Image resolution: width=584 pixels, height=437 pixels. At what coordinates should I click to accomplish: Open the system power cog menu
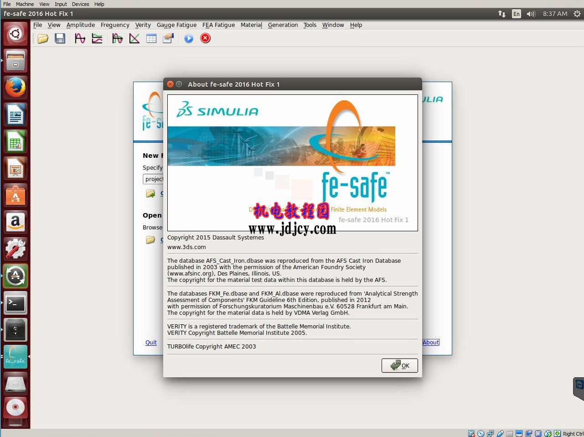577,14
